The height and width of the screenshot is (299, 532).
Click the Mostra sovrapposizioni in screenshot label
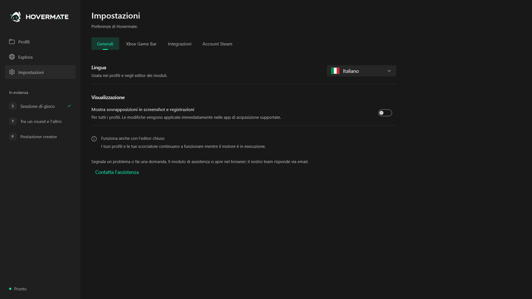pyautogui.click(x=143, y=109)
